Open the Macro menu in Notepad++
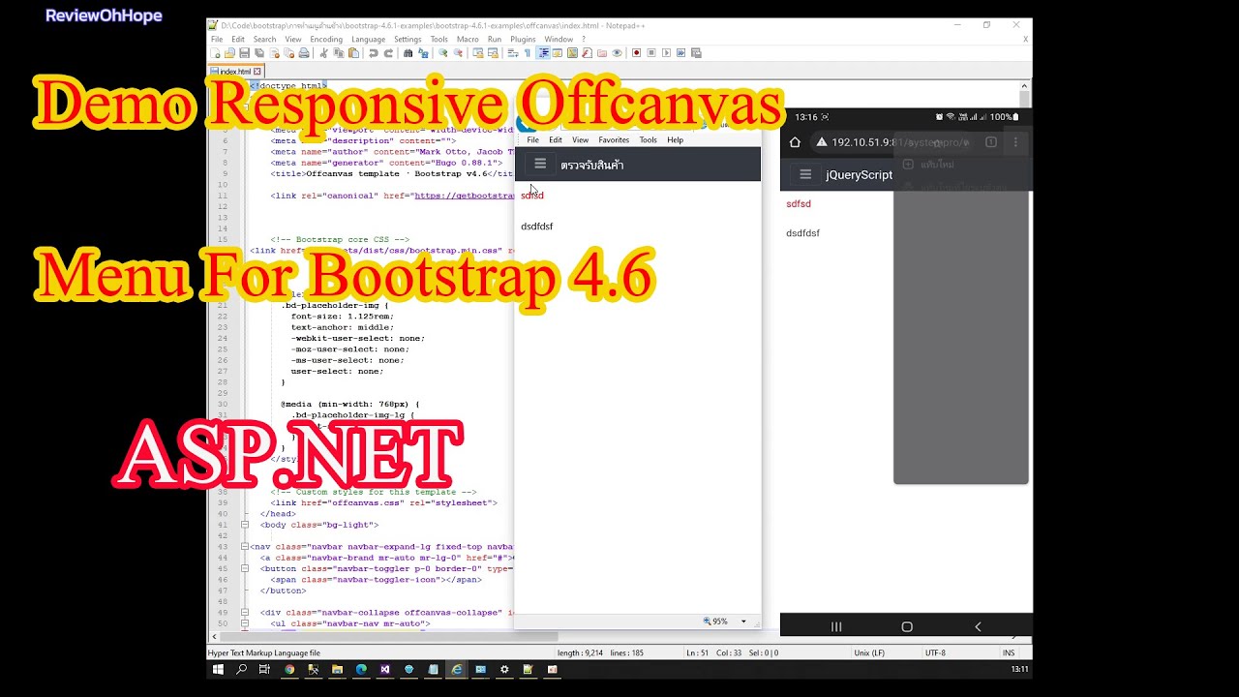The width and height of the screenshot is (1239, 697). [x=468, y=40]
